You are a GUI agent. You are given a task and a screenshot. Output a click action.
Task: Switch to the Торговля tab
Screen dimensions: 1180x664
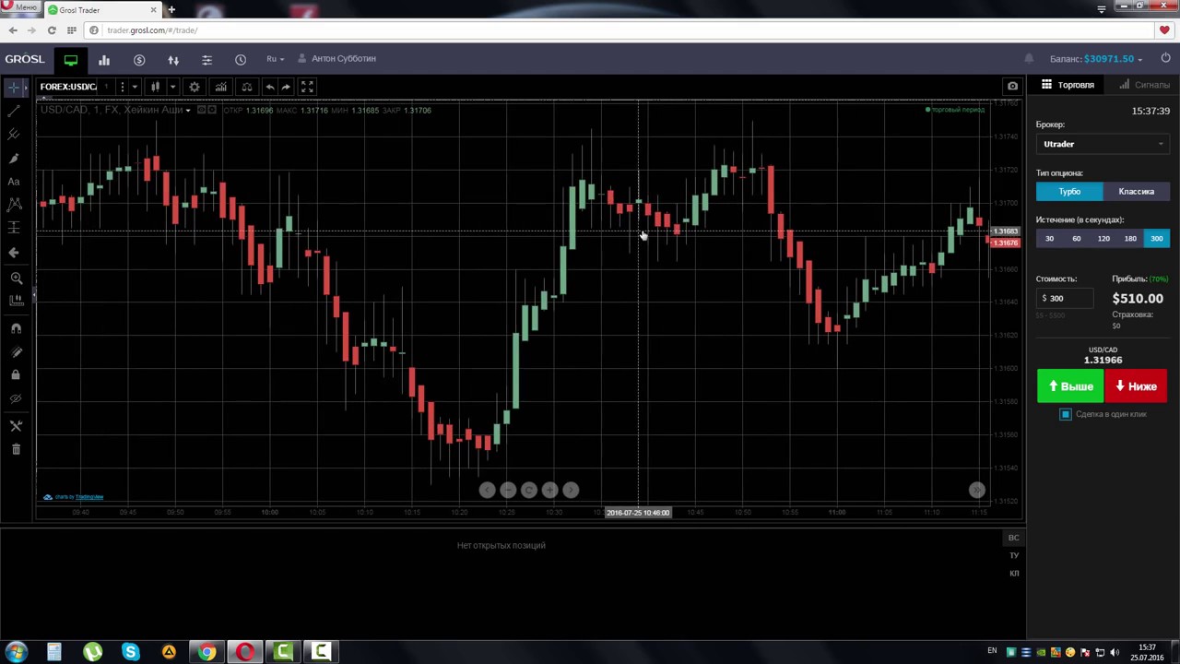click(x=1068, y=85)
